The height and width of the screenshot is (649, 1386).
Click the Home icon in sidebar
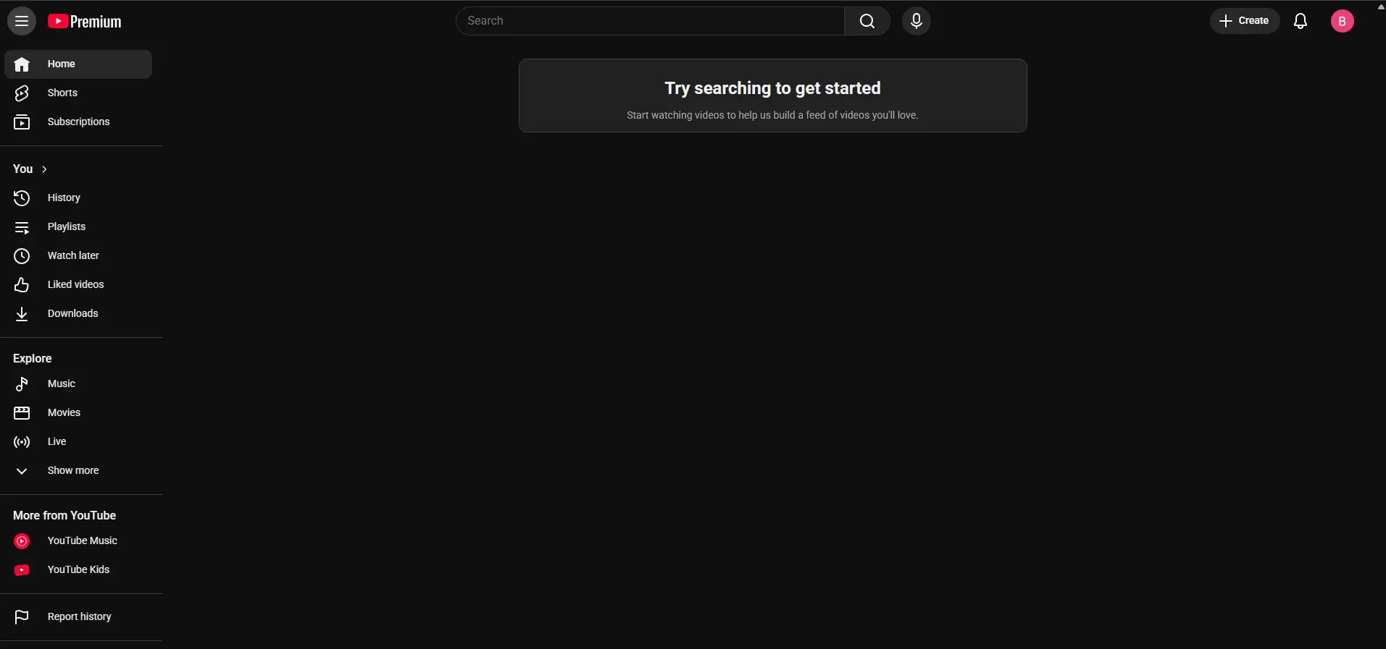pyautogui.click(x=22, y=64)
